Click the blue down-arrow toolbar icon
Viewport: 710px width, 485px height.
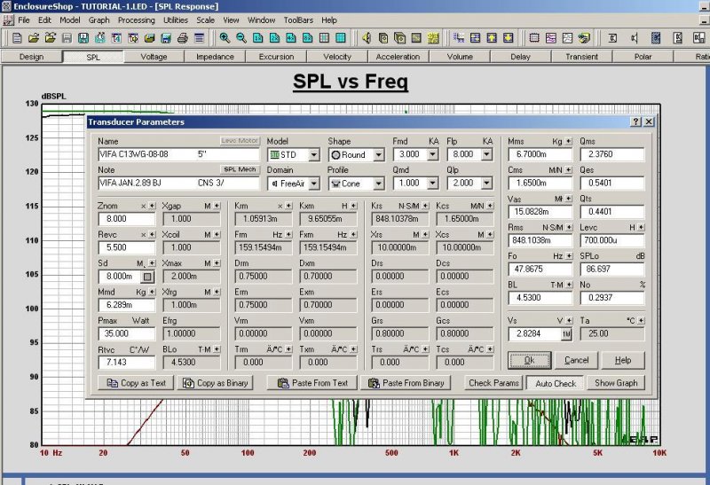pos(508,38)
